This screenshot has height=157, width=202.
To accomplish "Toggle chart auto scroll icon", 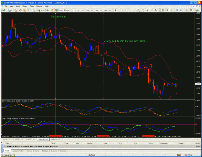I will pos(187,10).
